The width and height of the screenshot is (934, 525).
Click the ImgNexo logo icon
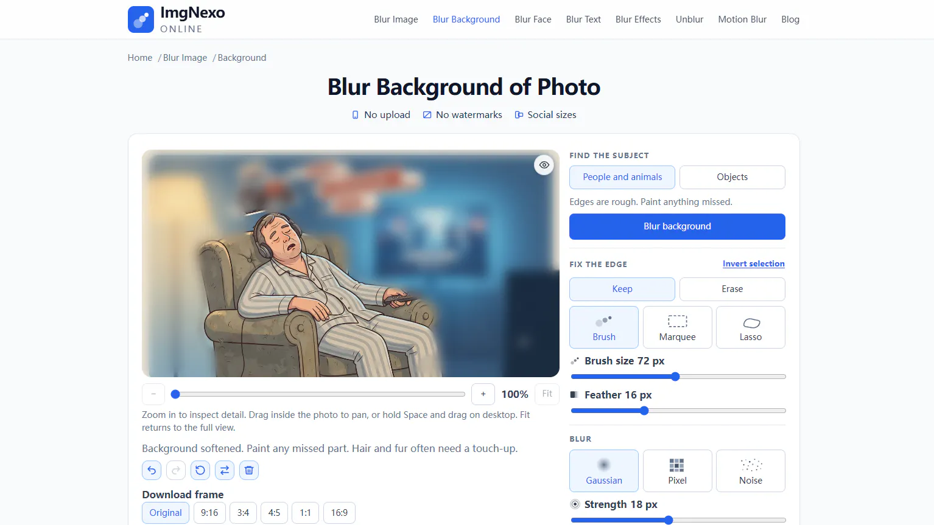141,19
